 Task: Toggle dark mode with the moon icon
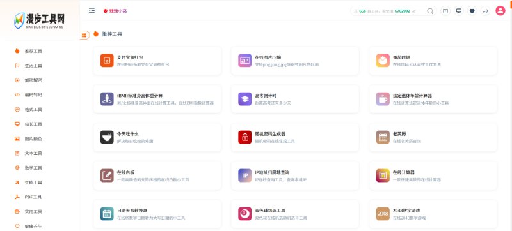coord(485,11)
